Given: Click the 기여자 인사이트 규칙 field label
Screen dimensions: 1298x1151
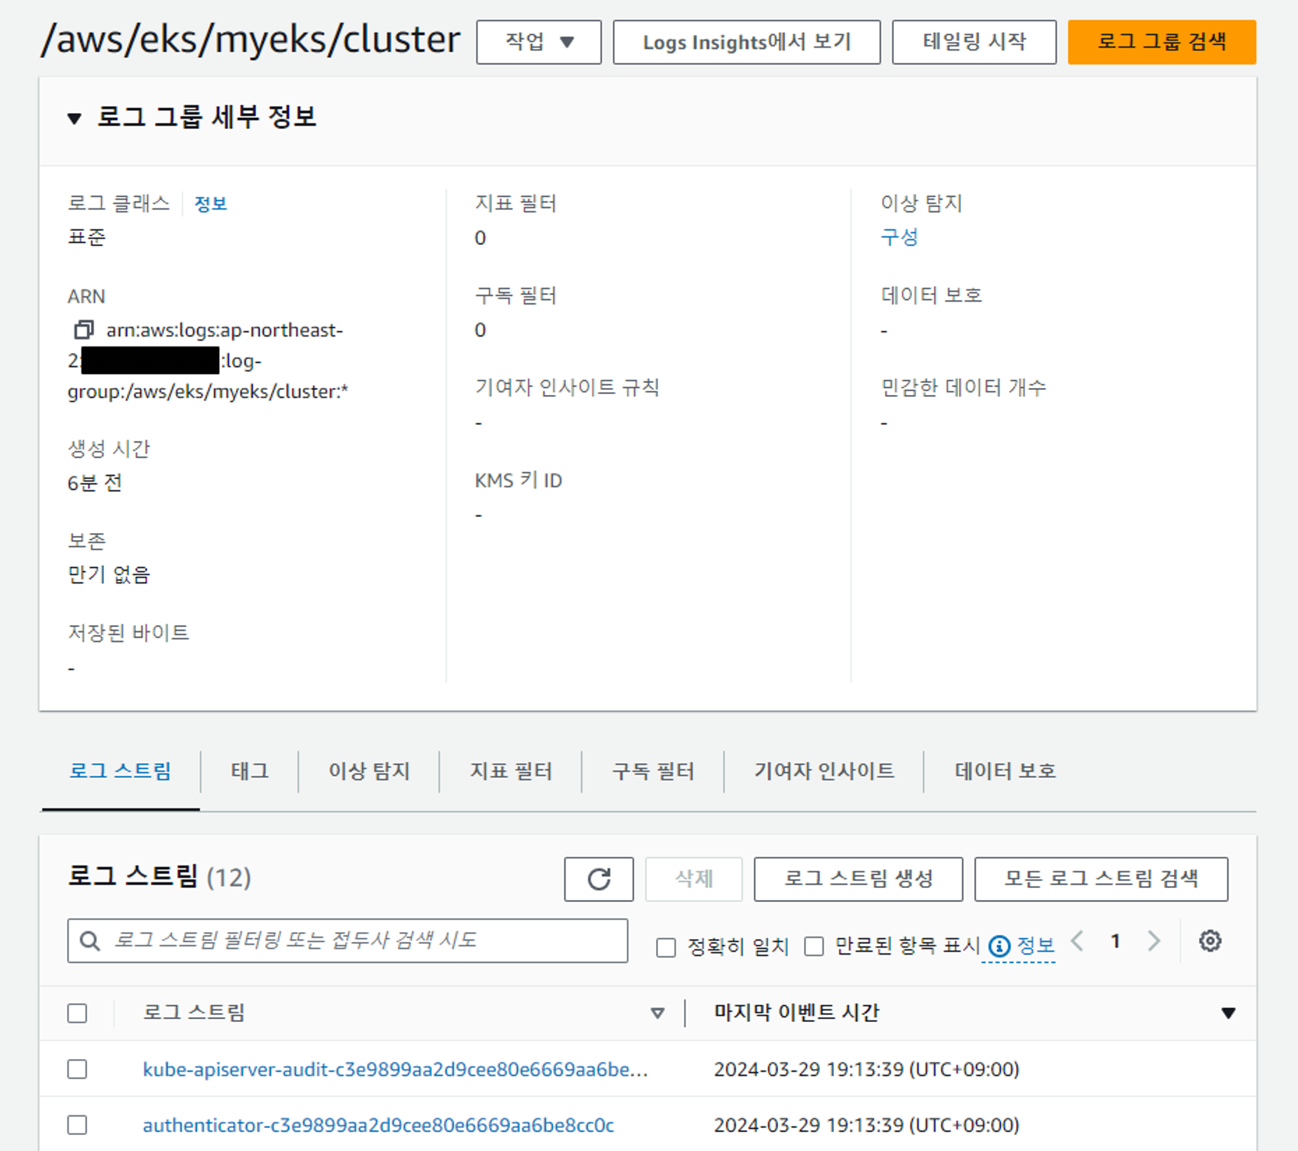Looking at the screenshot, I should tap(567, 387).
